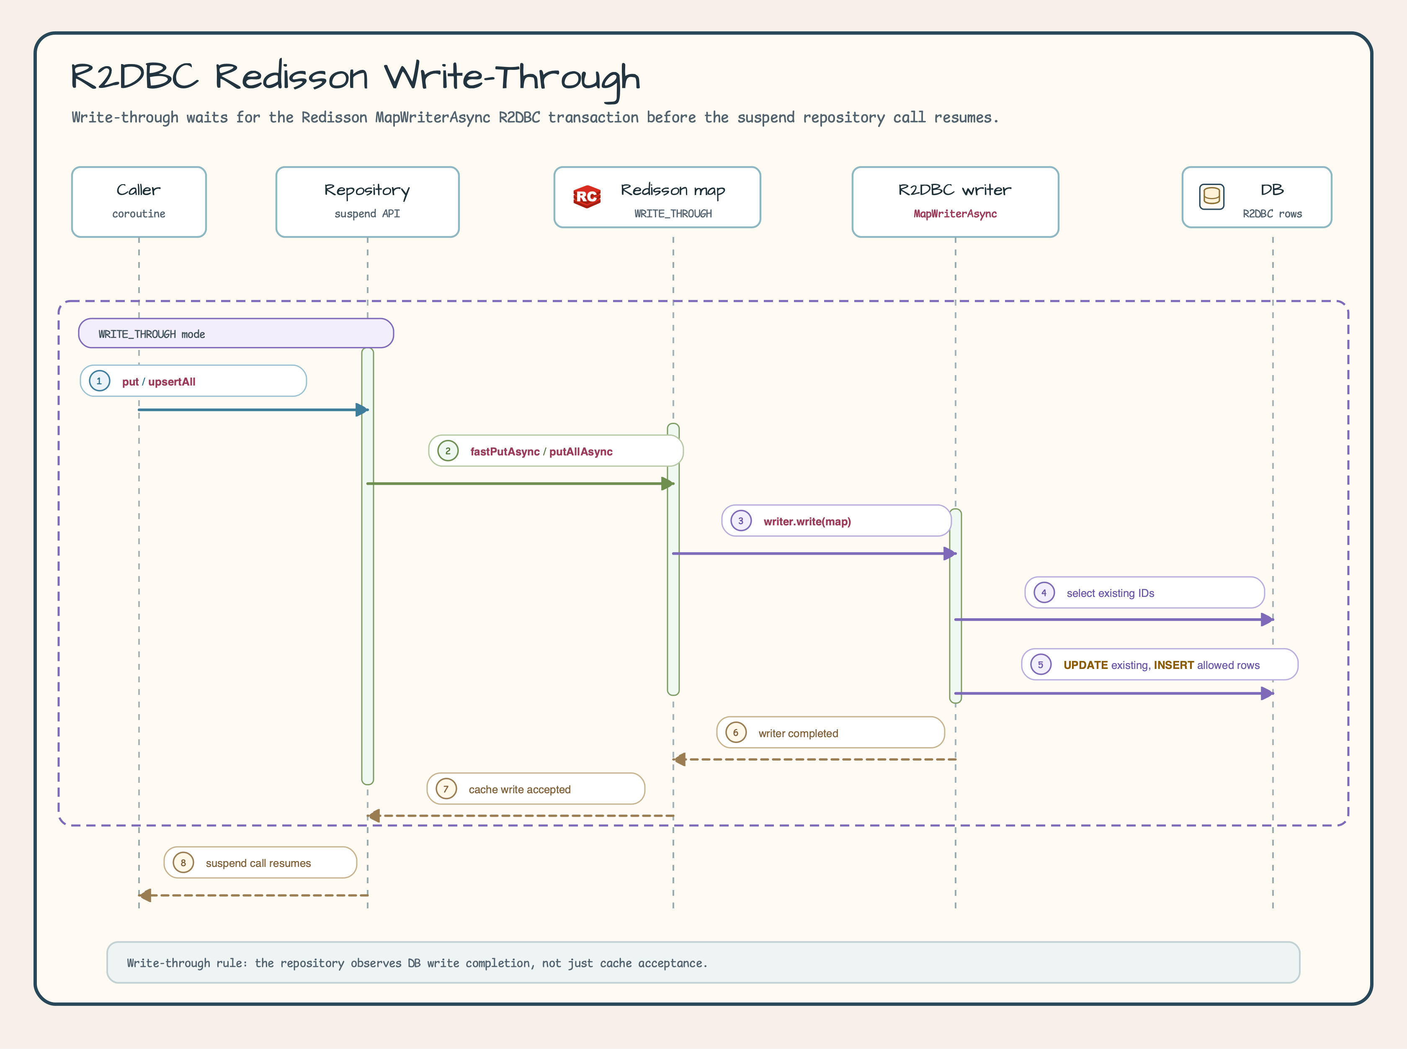Click the subtitle sentence about MapWriterAsync transaction
The height and width of the screenshot is (1049, 1407).
pyautogui.click(x=535, y=118)
